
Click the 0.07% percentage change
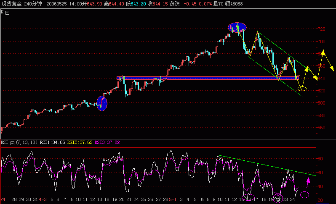pos(205,4)
